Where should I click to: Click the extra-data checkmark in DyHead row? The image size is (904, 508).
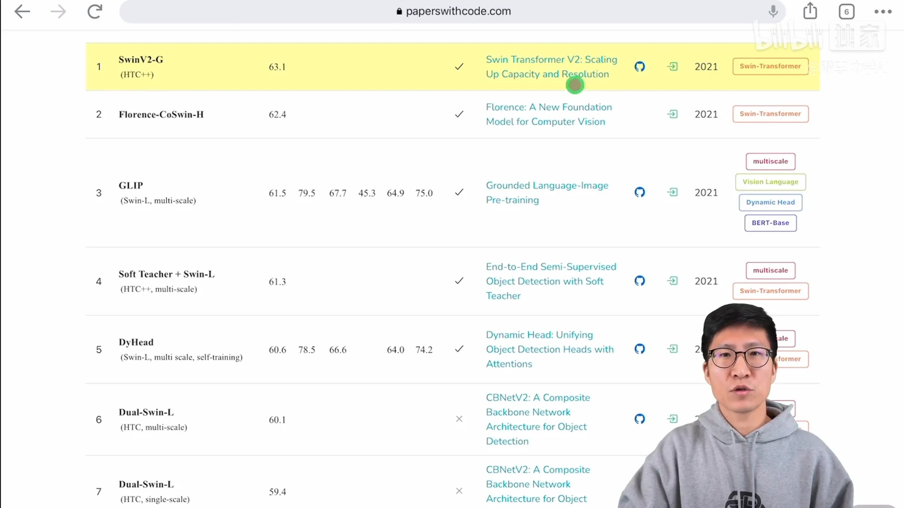[x=459, y=349]
